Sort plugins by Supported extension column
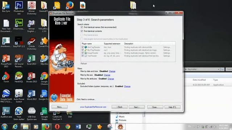The height and width of the screenshot is (130, 232). coord(112,44)
